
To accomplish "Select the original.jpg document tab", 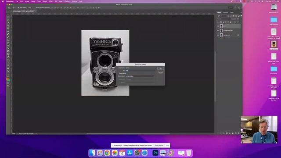I will tap(25, 11).
